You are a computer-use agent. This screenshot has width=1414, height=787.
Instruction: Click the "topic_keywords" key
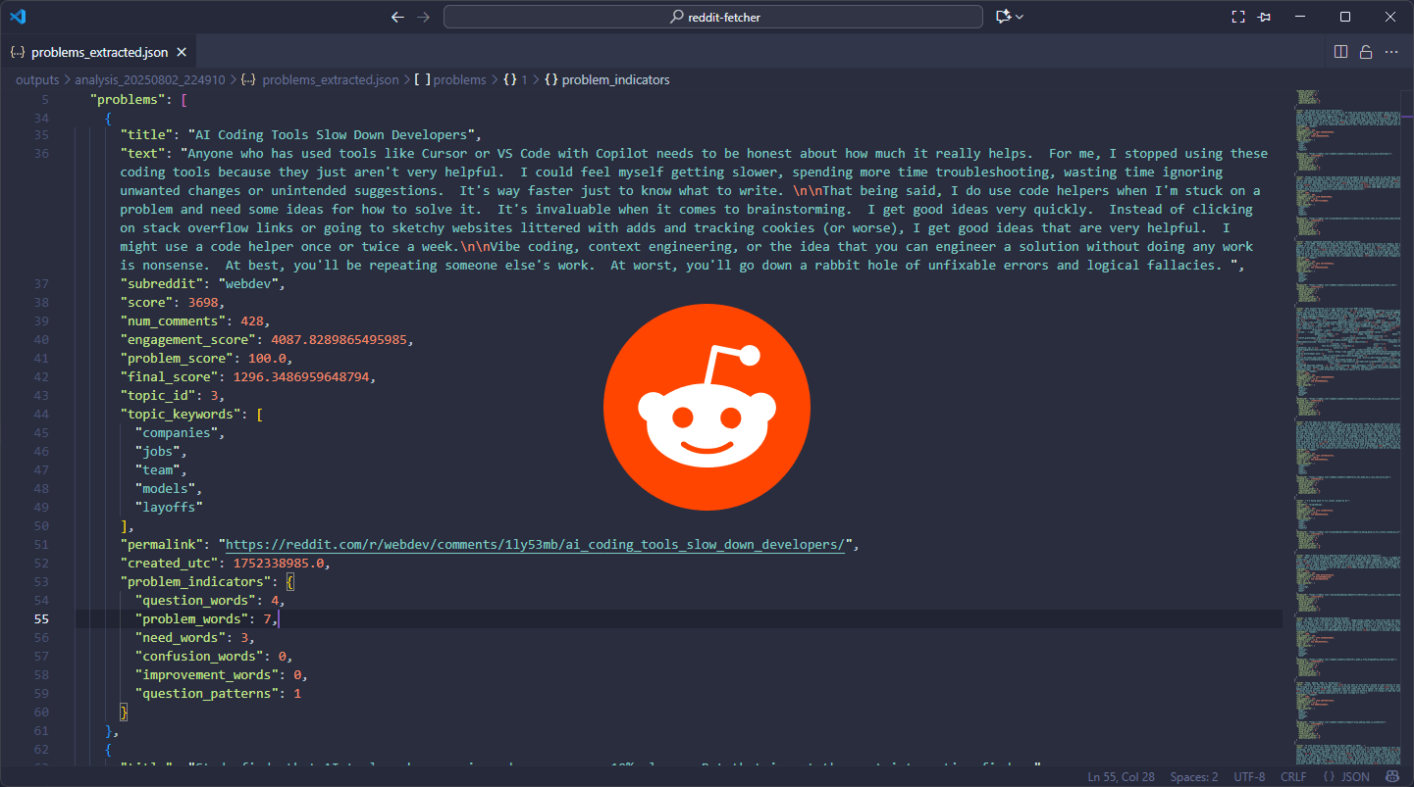182,415
